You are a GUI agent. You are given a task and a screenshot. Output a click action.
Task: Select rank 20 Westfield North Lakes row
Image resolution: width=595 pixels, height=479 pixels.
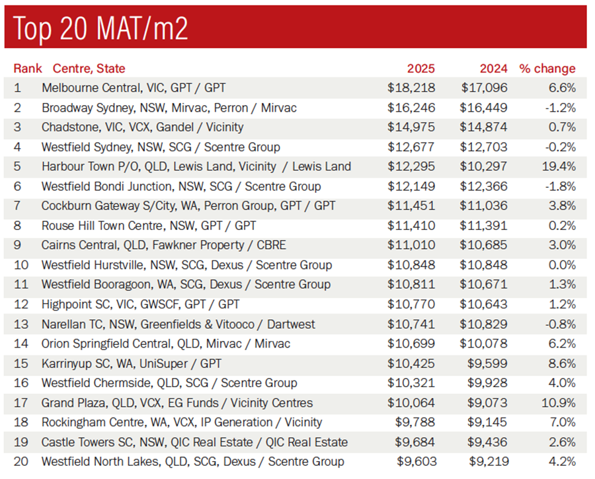(192, 462)
